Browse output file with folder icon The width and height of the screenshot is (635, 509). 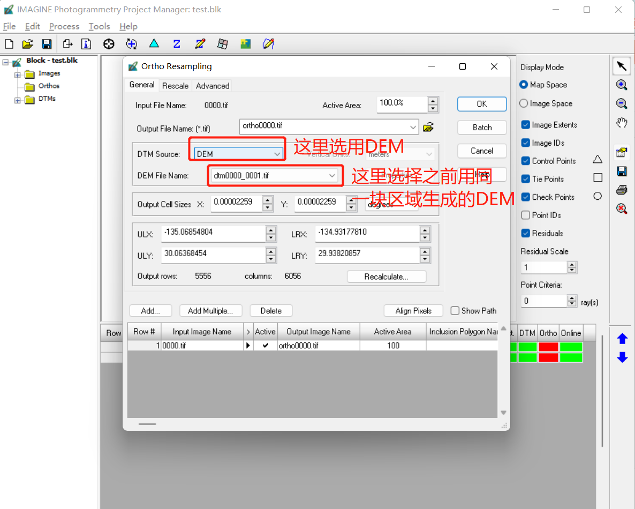coord(428,128)
